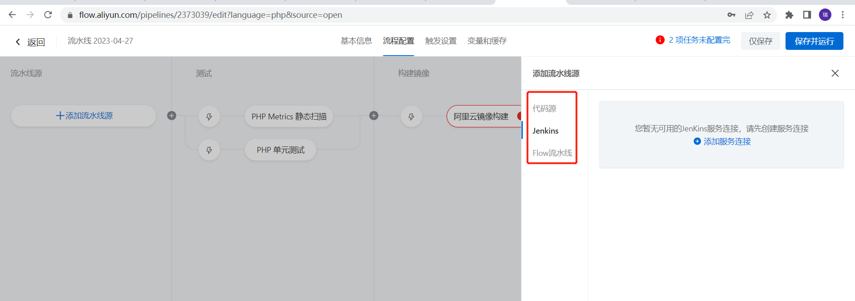Switch to the 变量和缓存 tab
Screen dimensions: 855x301
coord(487,41)
